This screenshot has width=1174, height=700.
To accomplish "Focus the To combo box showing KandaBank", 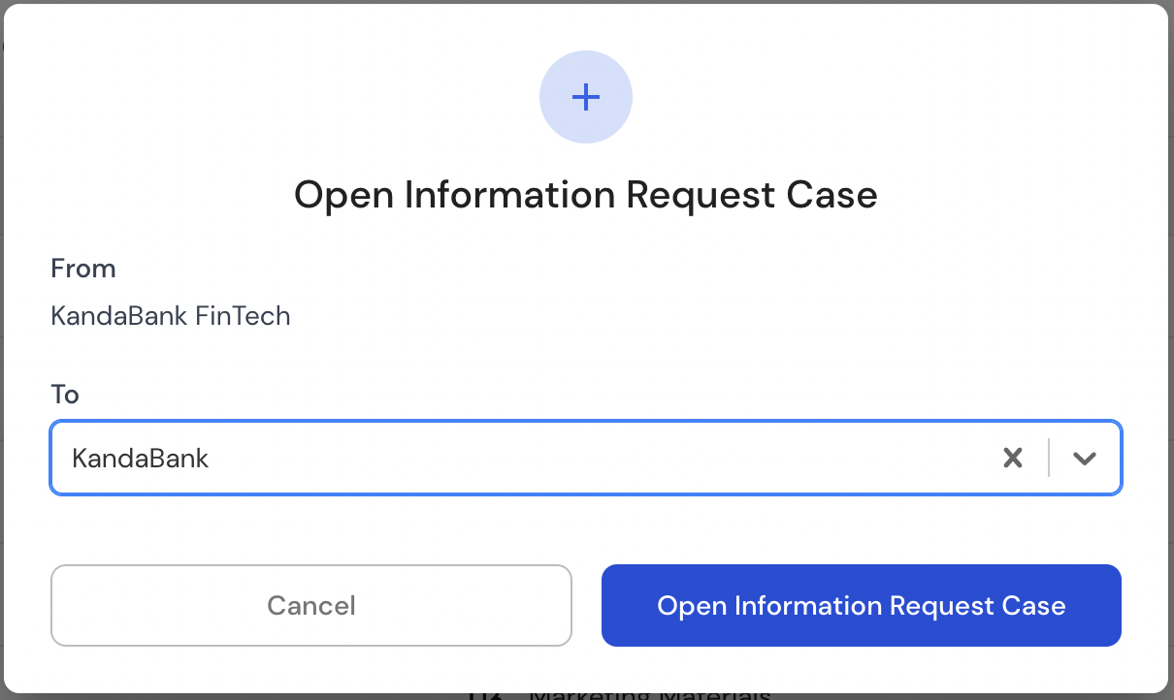I will pyautogui.click(x=586, y=458).
